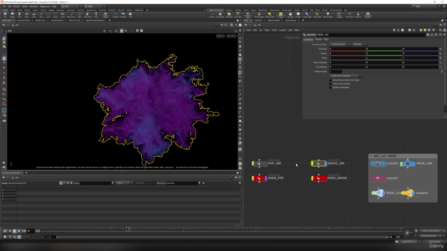Open the No cam viewport dropdown
The width and height of the screenshot is (447, 251).
point(231,36)
